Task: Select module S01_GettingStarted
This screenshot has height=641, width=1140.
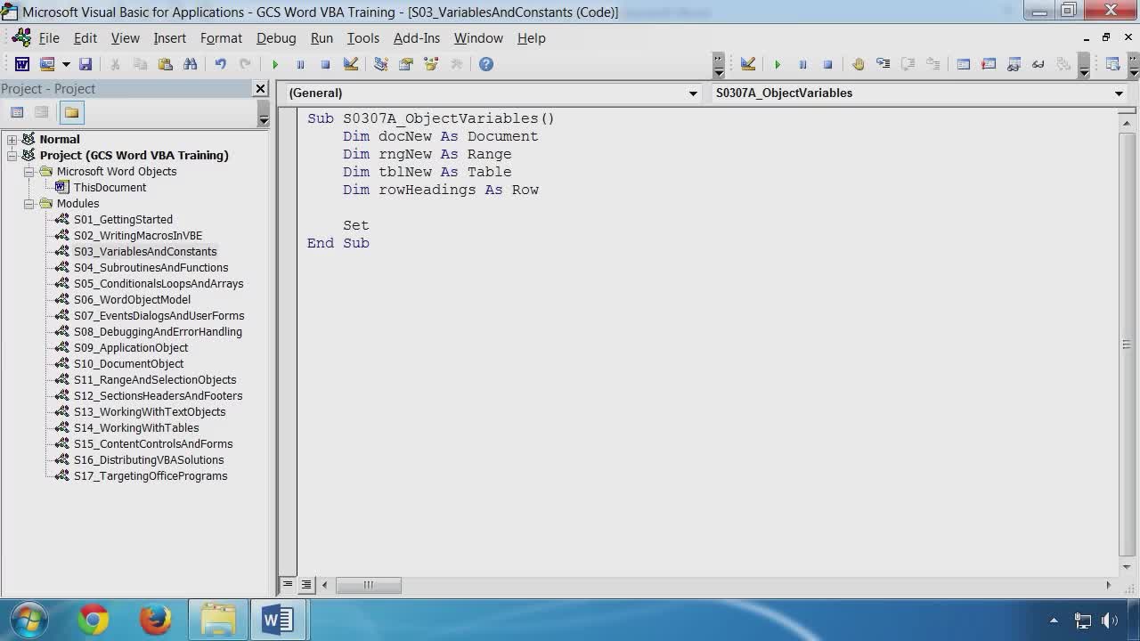Action: click(x=123, y=220)
